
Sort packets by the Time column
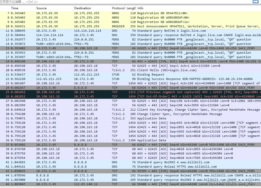(x=15, y=8)
